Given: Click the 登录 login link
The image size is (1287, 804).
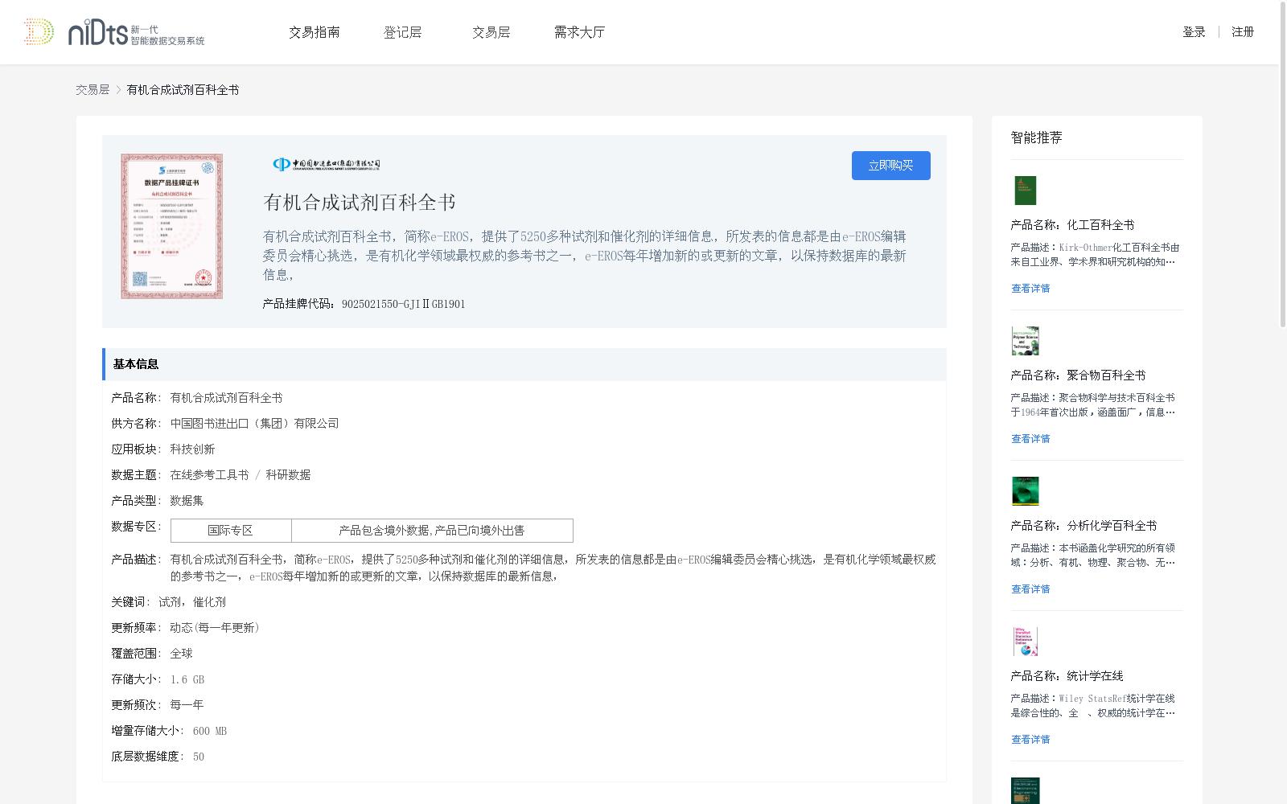Looking at the screenshot, I should [1194, 32].
